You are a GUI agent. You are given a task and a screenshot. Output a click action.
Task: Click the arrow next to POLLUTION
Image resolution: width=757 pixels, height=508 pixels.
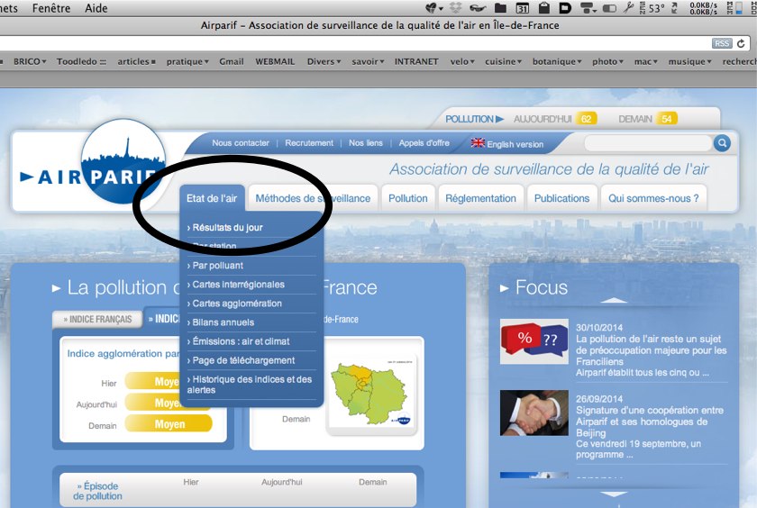tap(499, 119)
